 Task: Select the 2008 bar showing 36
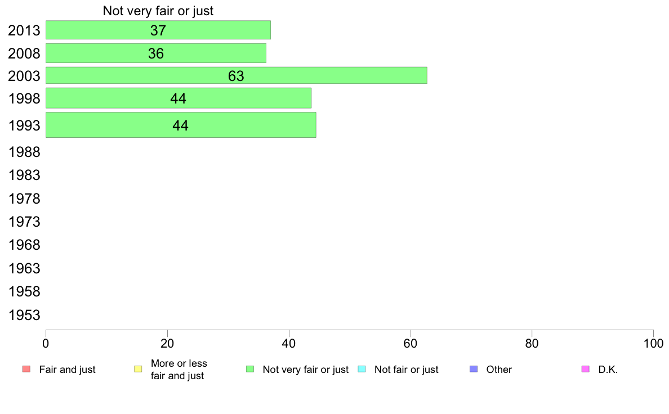click(x=156, y=53)
